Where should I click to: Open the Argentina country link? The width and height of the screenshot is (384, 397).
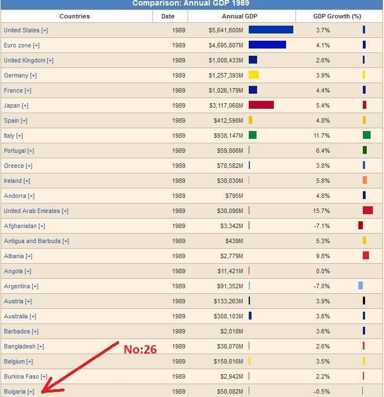point(17,287)
